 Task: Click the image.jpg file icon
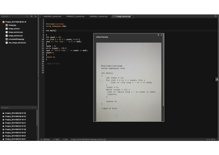[x=7, y=25]
